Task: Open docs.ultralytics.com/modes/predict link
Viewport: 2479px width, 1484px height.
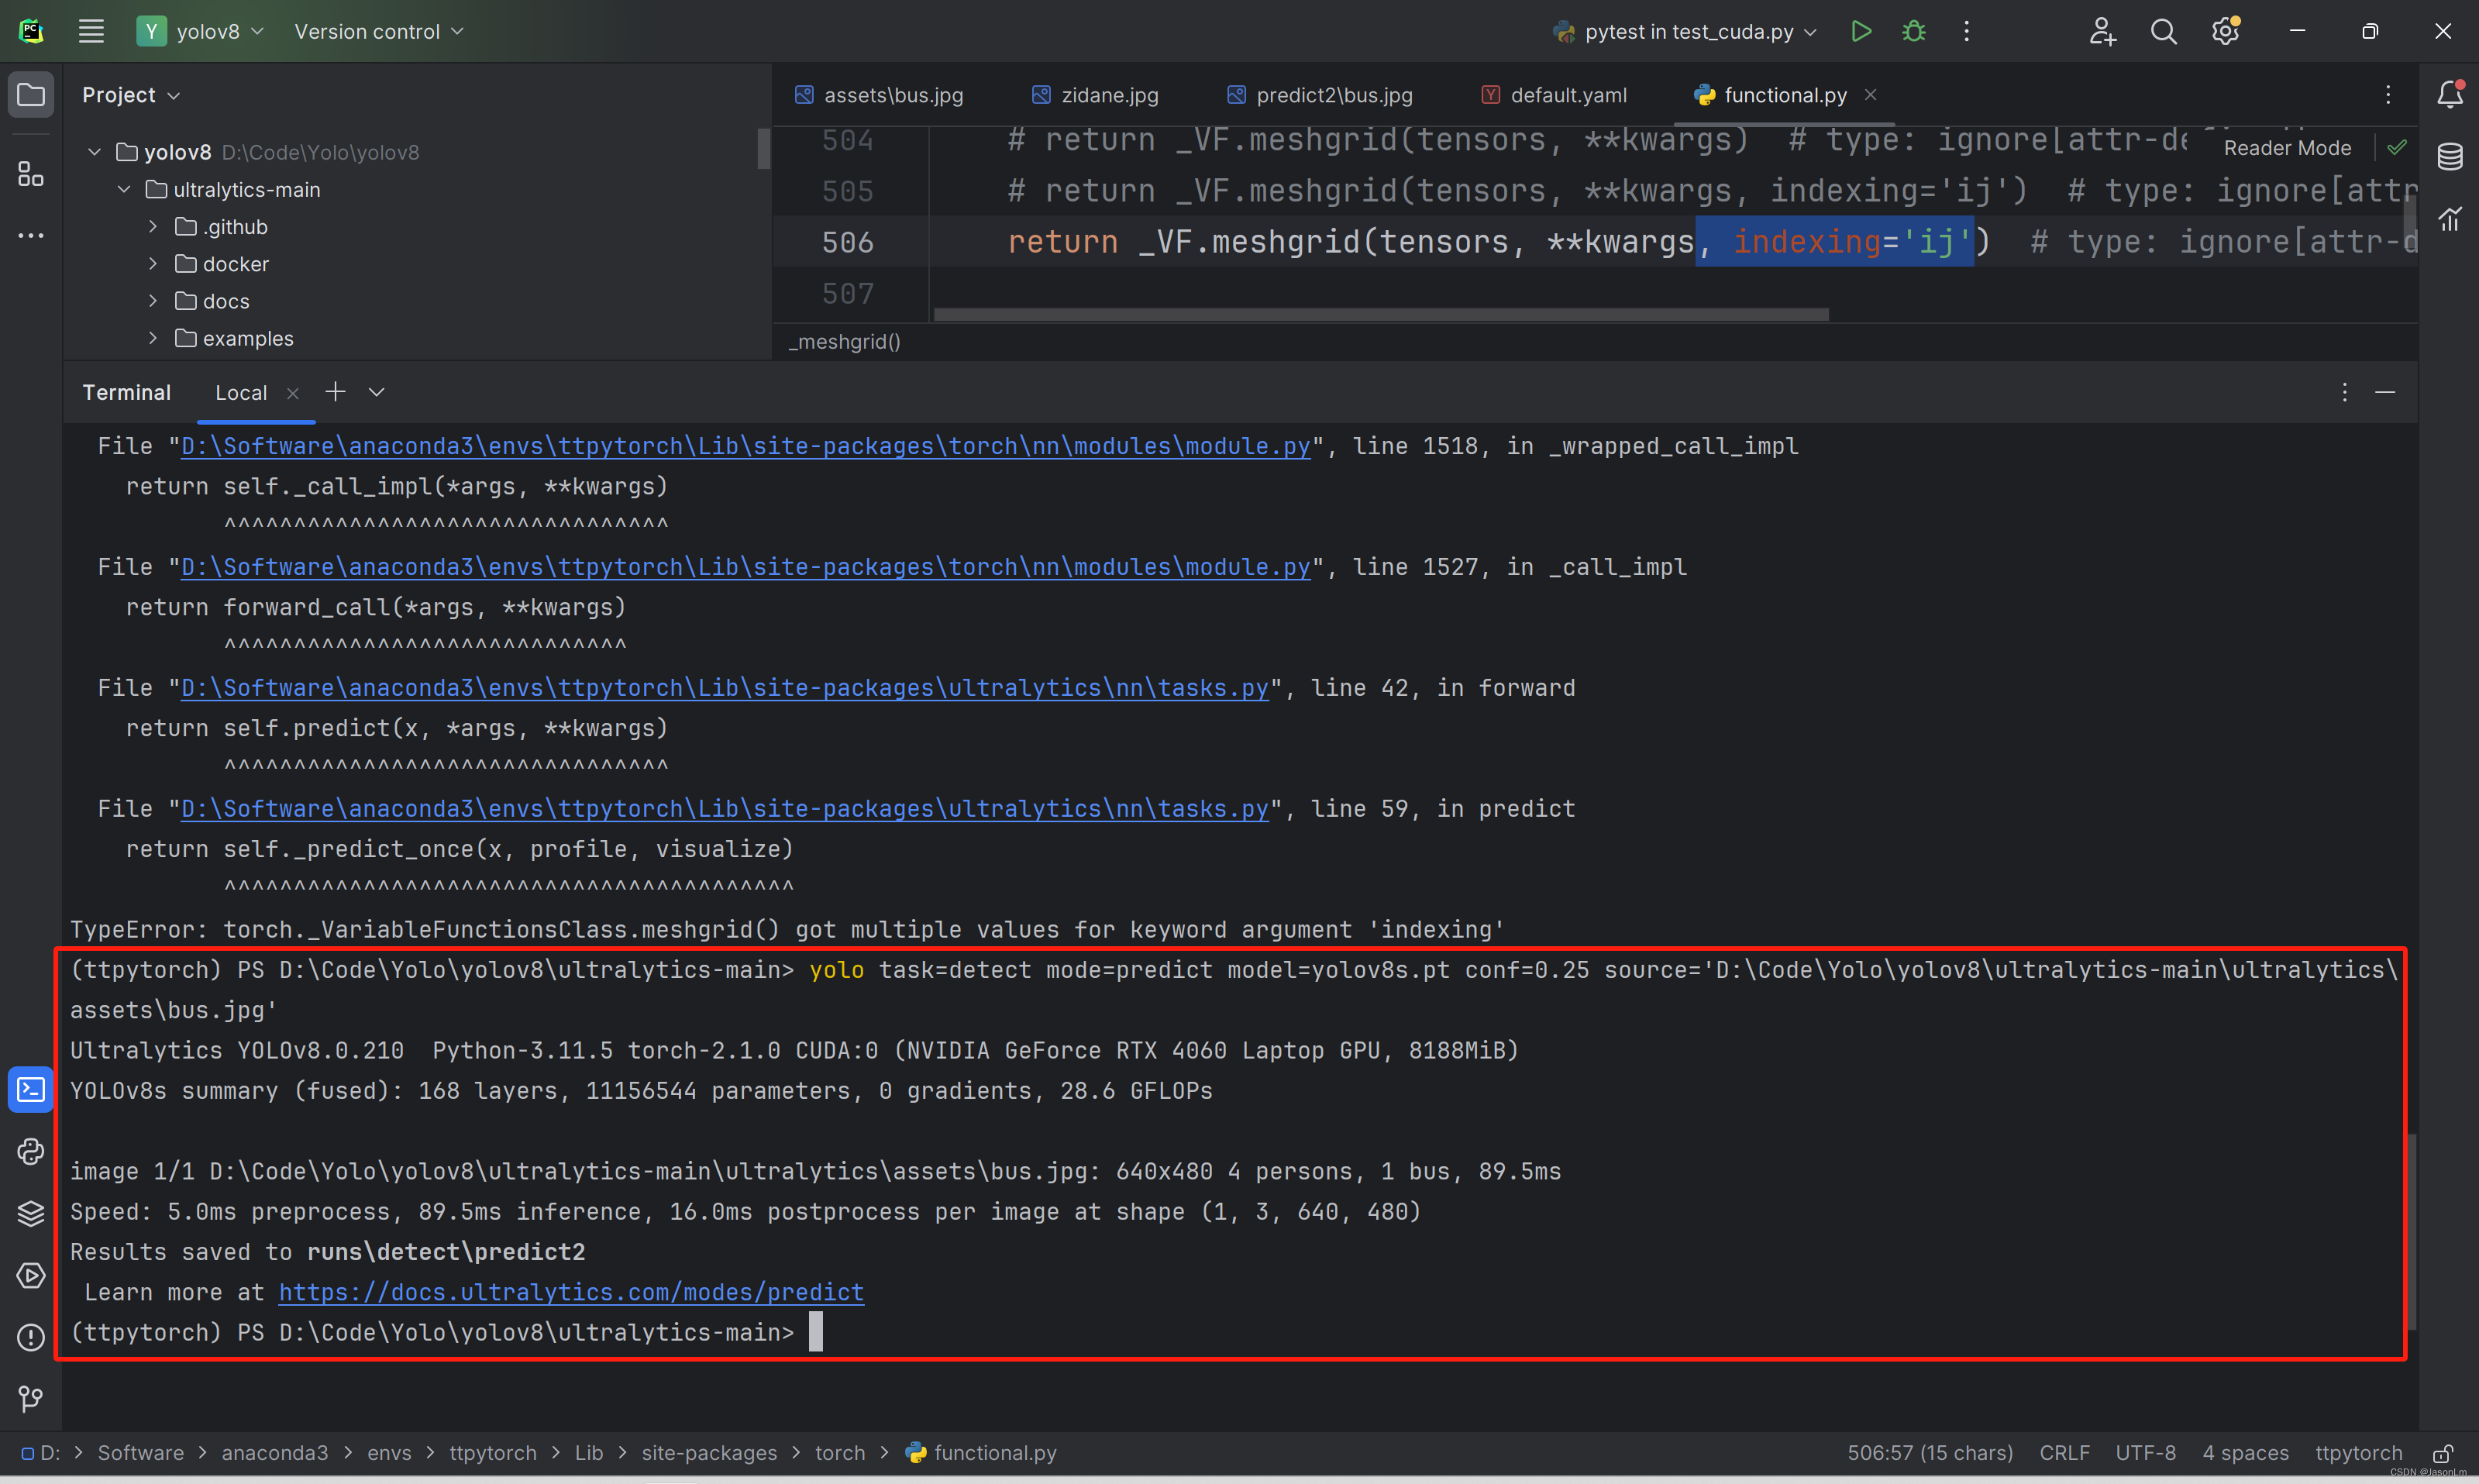Action: tap(571, 1292)
